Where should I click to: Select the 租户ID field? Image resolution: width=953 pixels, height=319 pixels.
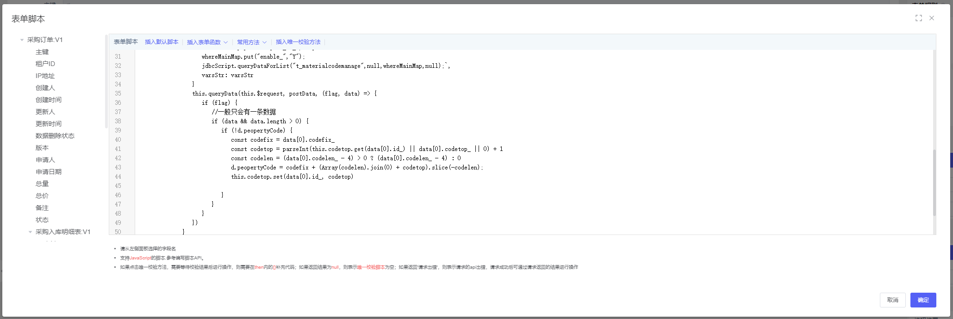[45, 64]
